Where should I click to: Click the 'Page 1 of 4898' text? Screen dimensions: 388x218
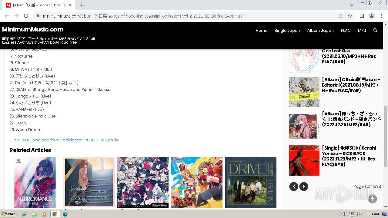[x=367, y=186]
